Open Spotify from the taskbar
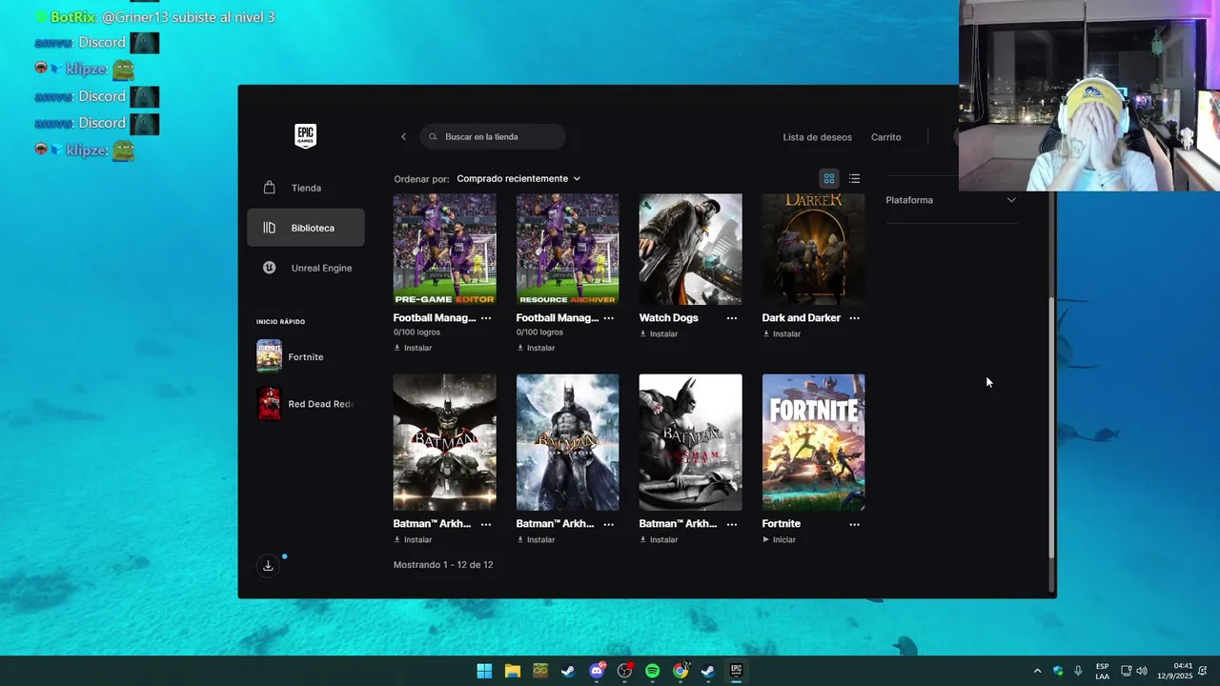Screen dimensions: 1220x686 point(652,671)
